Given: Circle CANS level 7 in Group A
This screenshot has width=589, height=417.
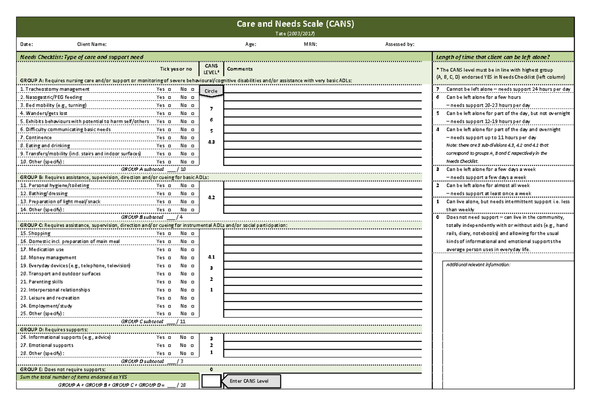Looking at the screenshot, I should click(x=212, y=109).
